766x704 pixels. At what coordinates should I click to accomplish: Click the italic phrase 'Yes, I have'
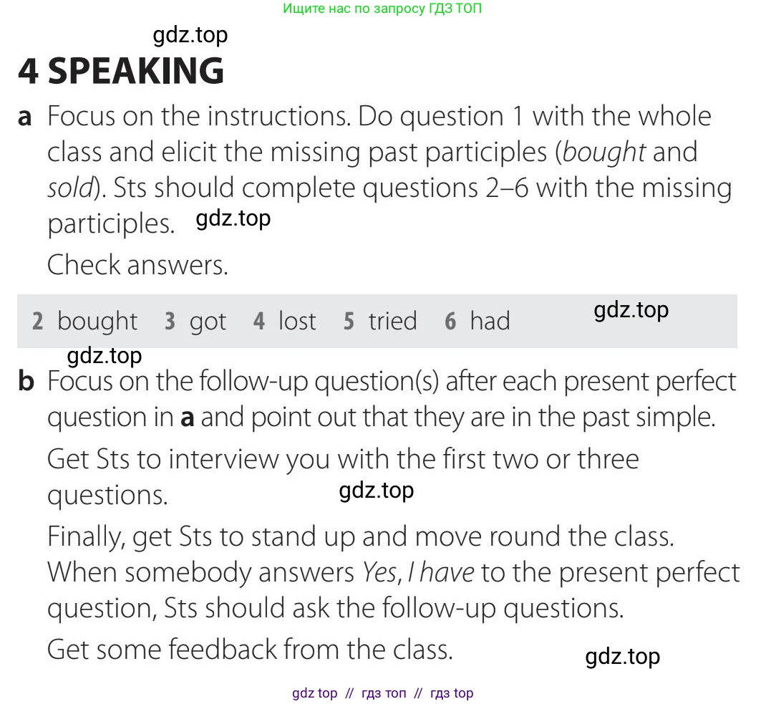418,573
